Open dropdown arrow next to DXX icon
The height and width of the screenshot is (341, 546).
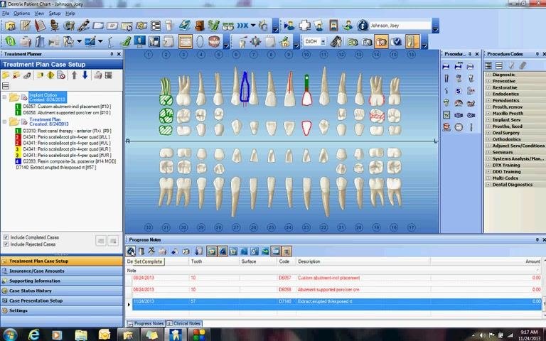(253, 26)
